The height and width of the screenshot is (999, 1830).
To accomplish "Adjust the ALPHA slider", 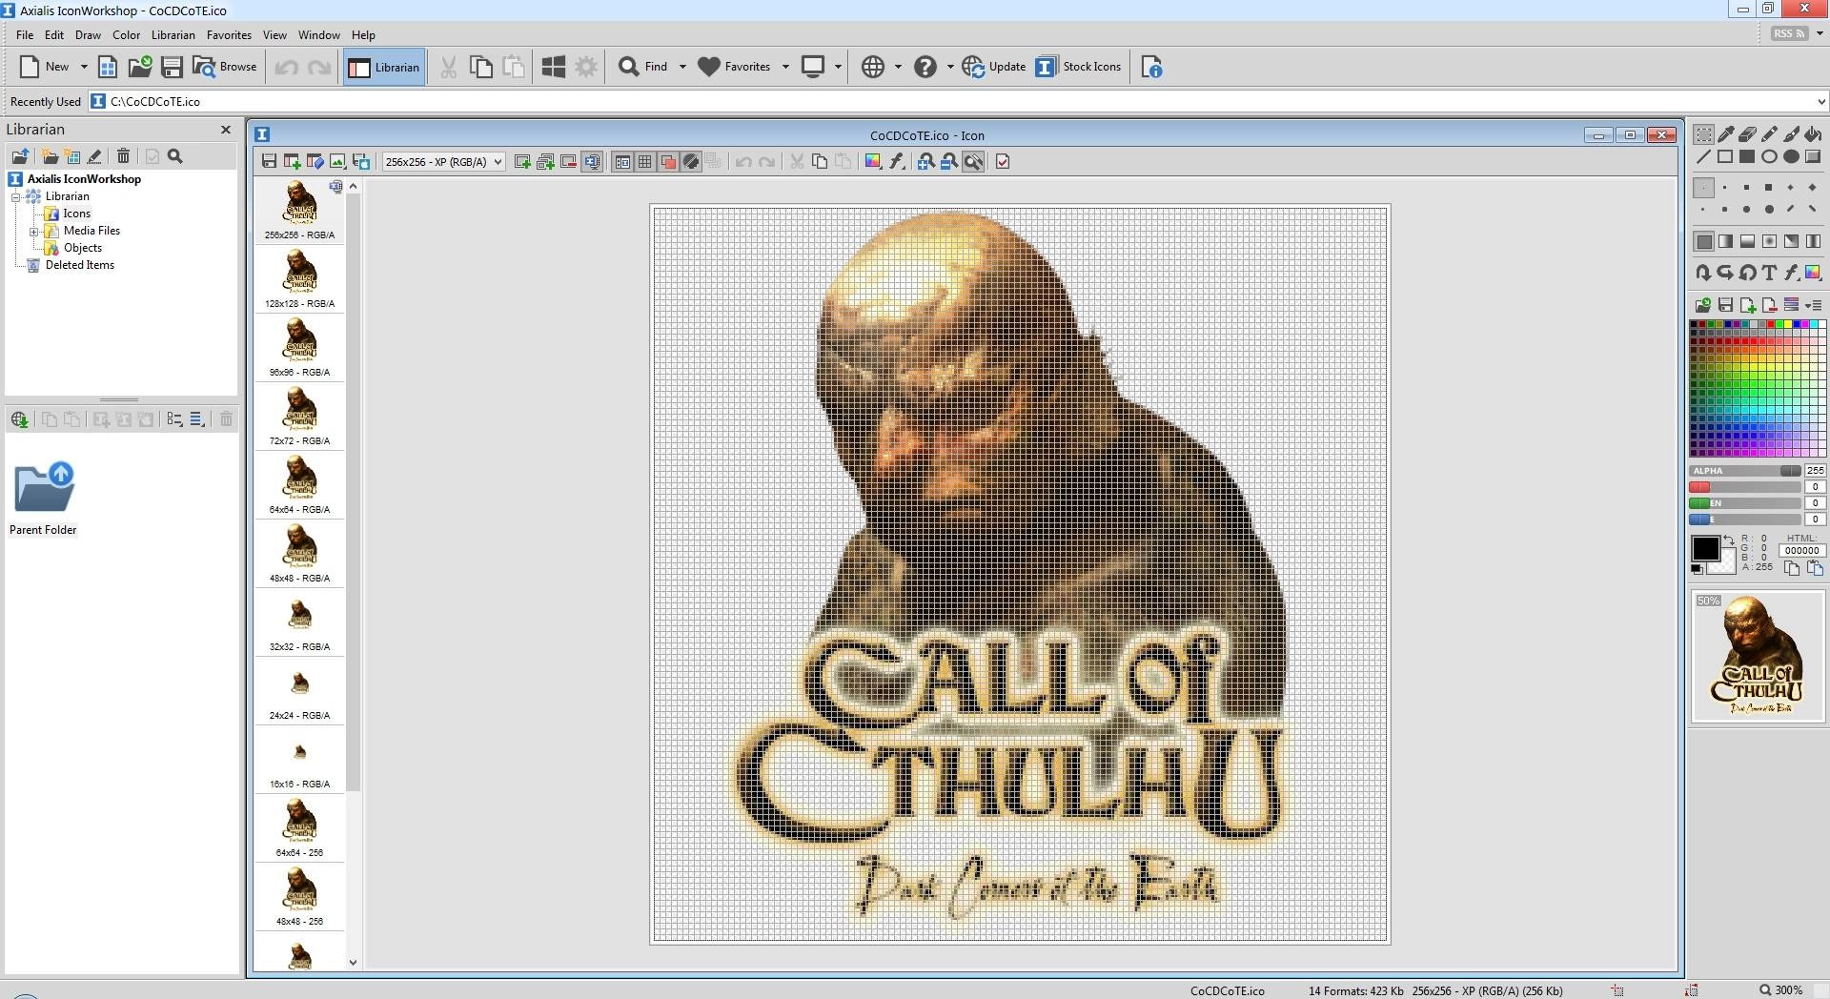I will [1744, 471].
